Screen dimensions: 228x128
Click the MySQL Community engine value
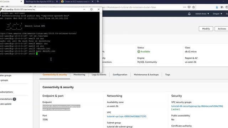tap(147, 62)
